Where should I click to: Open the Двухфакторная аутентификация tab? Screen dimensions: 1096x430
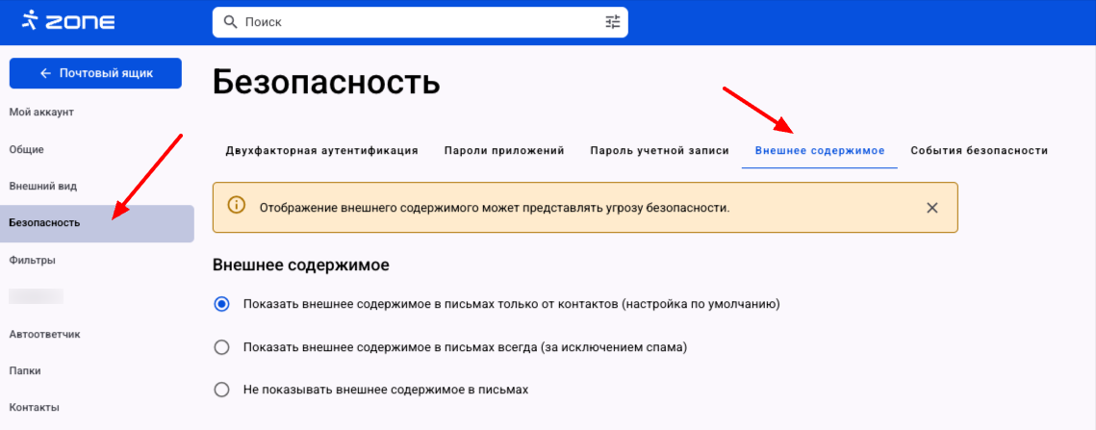(321, 151)
